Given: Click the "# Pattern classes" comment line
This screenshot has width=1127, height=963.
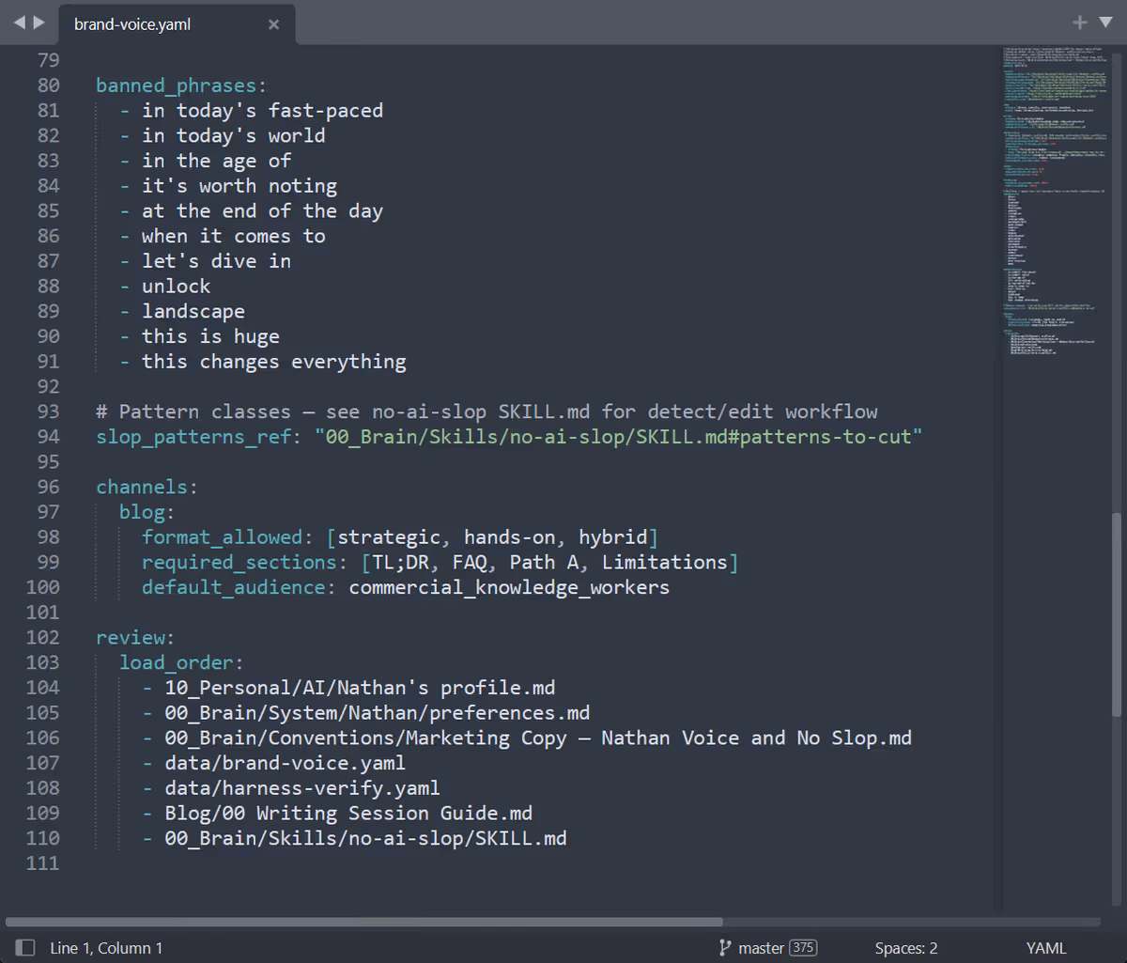Looking at the screenshot, I should [486, 412].
